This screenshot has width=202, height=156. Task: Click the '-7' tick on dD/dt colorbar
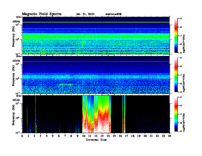(181, 75)
